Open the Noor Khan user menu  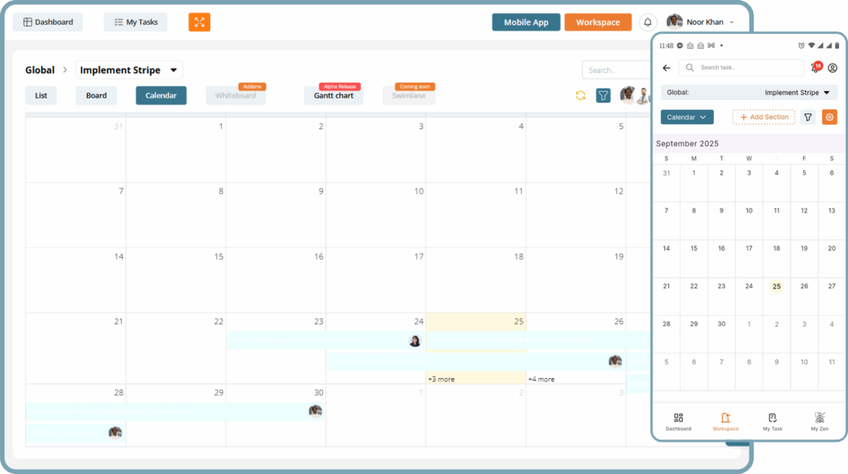pos(701,22)
